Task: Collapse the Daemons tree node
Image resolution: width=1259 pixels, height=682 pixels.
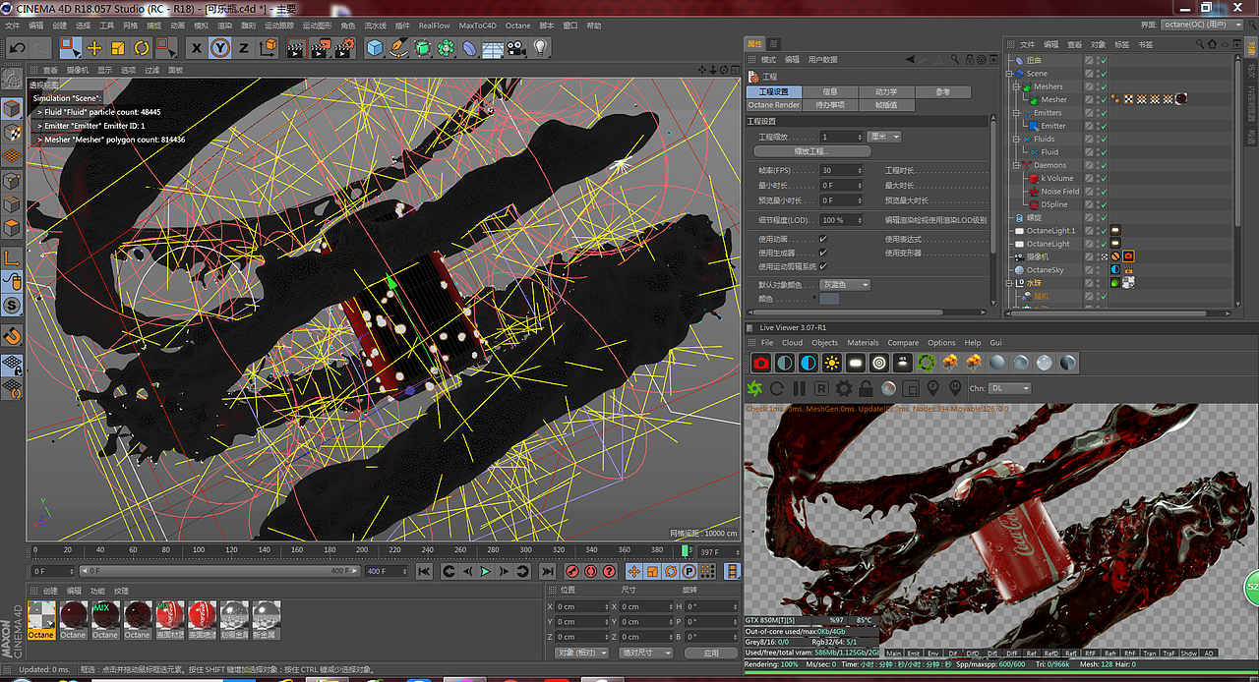Action: click(x=1017, y=165)
